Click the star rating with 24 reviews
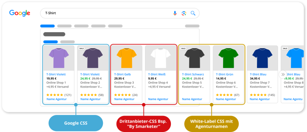 (x=126, y=95)
